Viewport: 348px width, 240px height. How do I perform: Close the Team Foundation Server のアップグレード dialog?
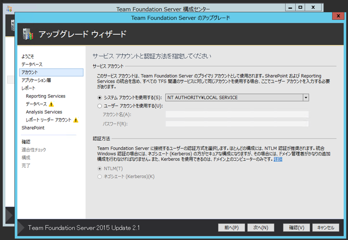coord(338,16)
